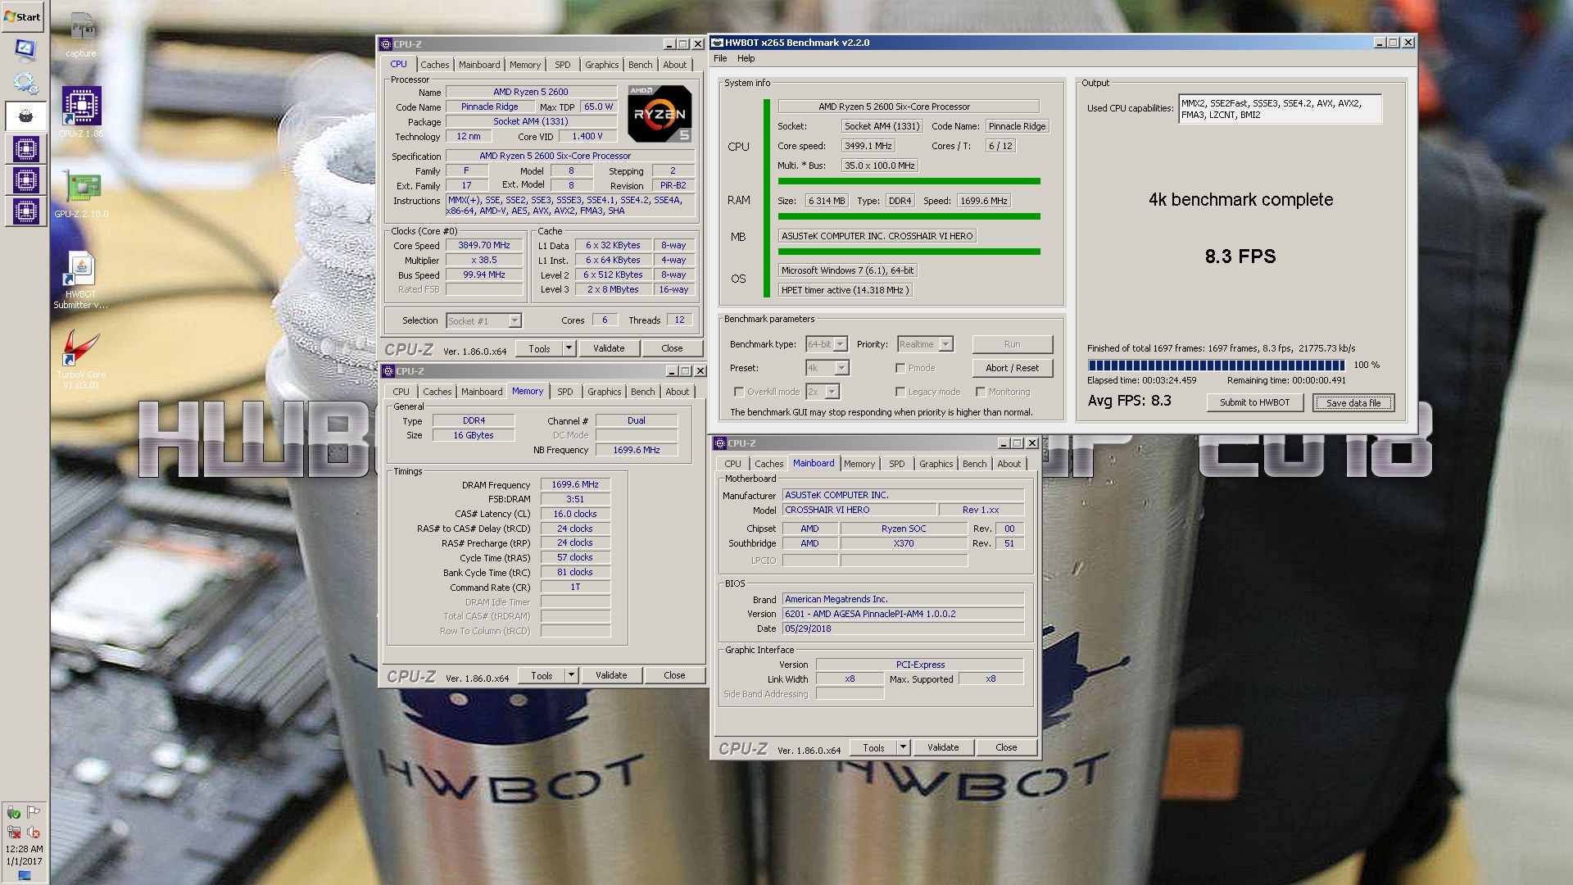The height and width of the screenshot is (885, 1573).
Task: Click Submit to HWBOT button
Action: (x=1254, y=402)
